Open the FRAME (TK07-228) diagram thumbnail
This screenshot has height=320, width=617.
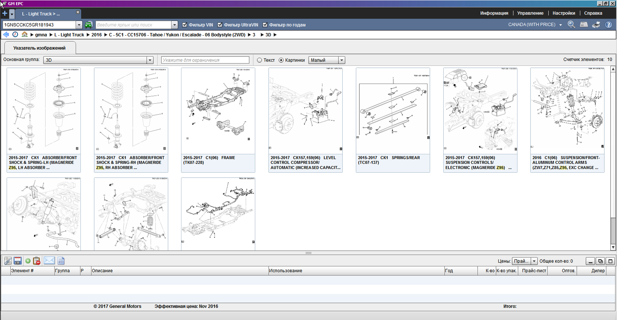218,111
